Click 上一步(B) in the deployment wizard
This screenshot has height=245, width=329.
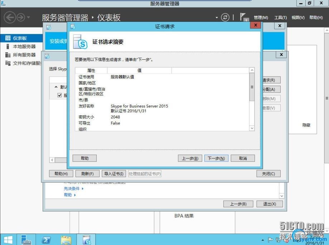click(x=238, y=204)
